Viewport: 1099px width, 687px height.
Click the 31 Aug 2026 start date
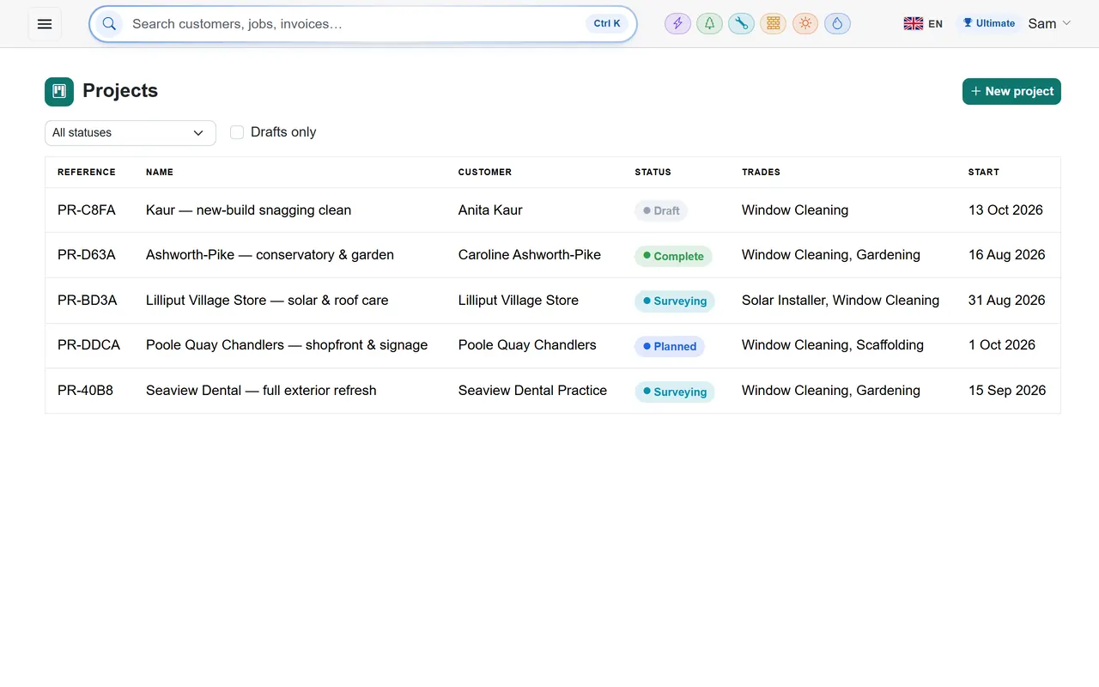tap(1007, 301)
